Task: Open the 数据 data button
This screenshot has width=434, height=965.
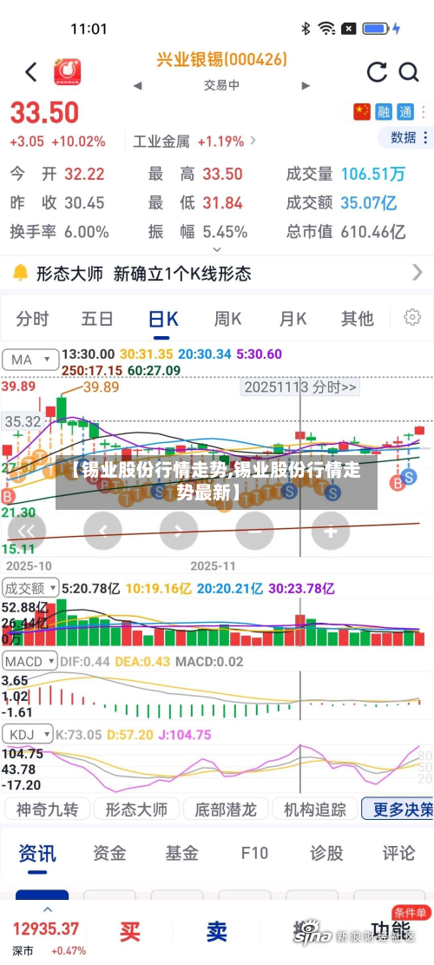Action: point(405,137)
